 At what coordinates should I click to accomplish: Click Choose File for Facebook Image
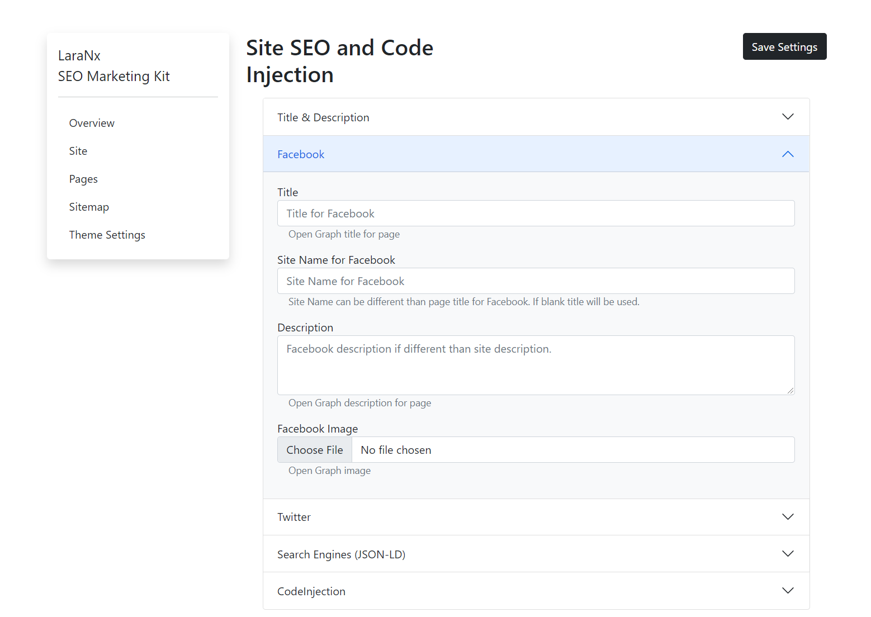(314, 449)
